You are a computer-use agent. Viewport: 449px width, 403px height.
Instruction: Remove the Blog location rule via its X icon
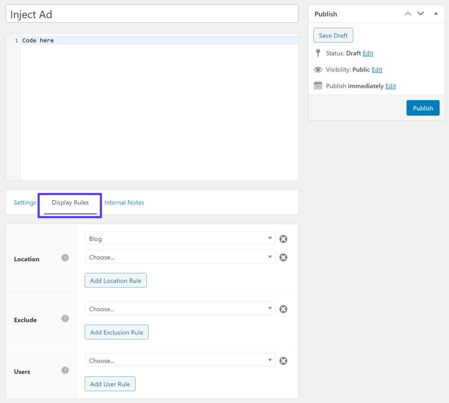(283, 239)
